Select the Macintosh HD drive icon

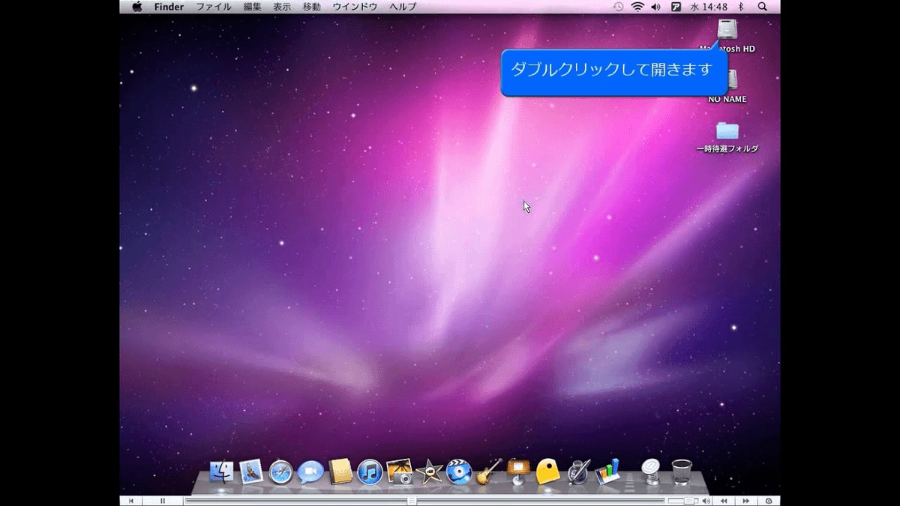(727, 30)
